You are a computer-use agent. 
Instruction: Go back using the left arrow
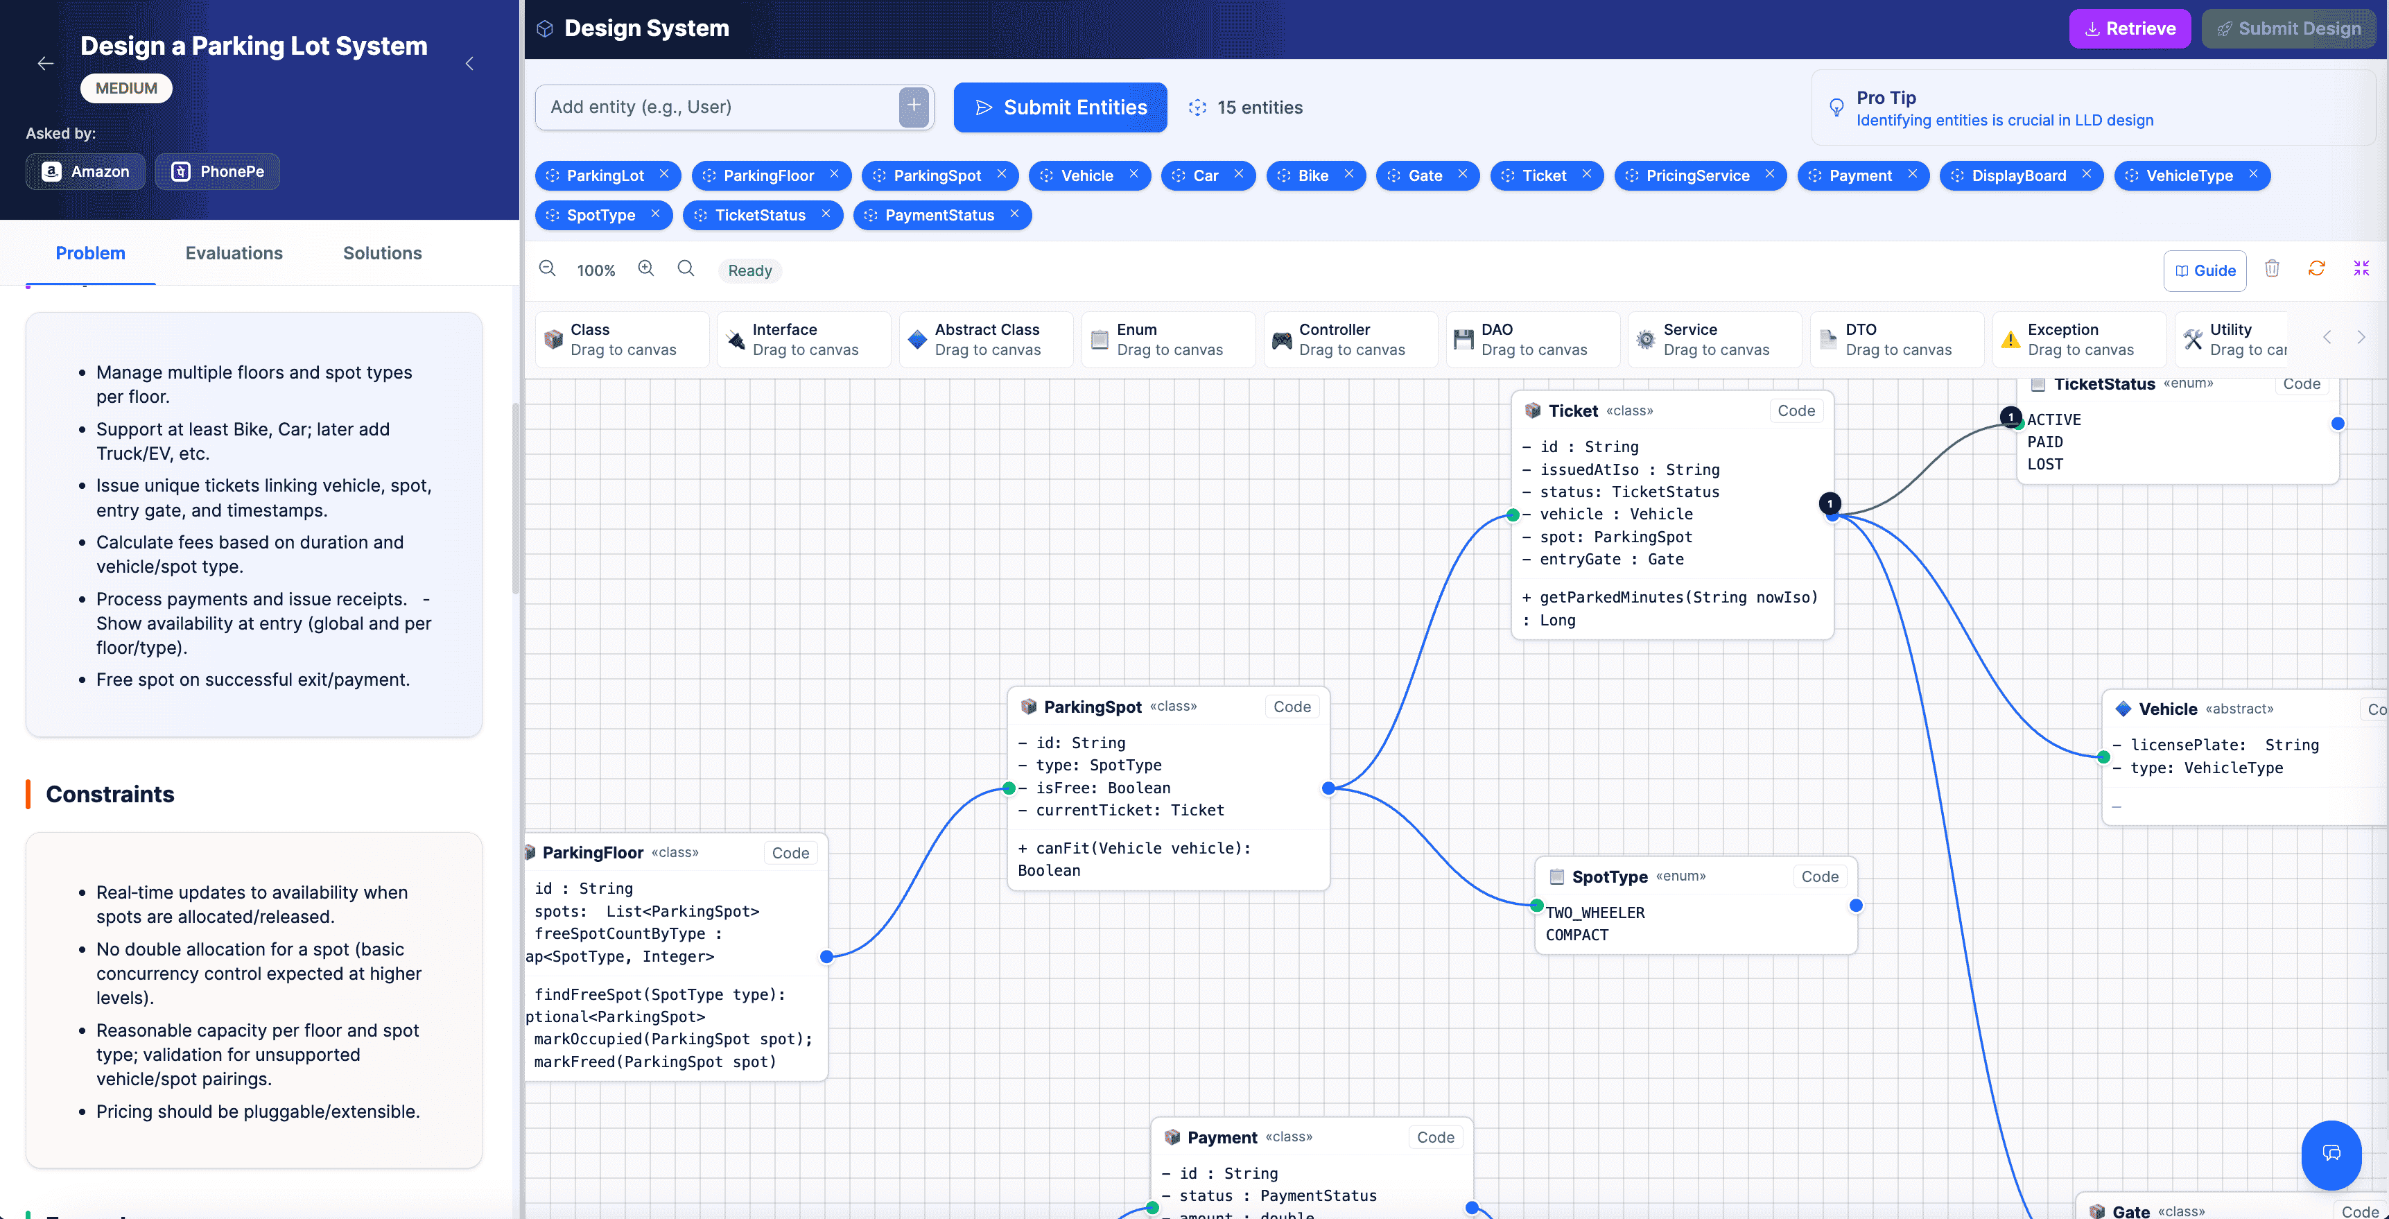pyautogui.click(x=46, y=63)
